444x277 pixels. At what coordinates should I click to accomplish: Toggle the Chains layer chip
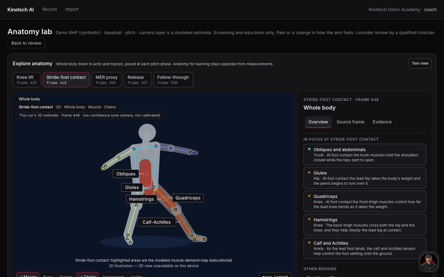tap(88, 275)
